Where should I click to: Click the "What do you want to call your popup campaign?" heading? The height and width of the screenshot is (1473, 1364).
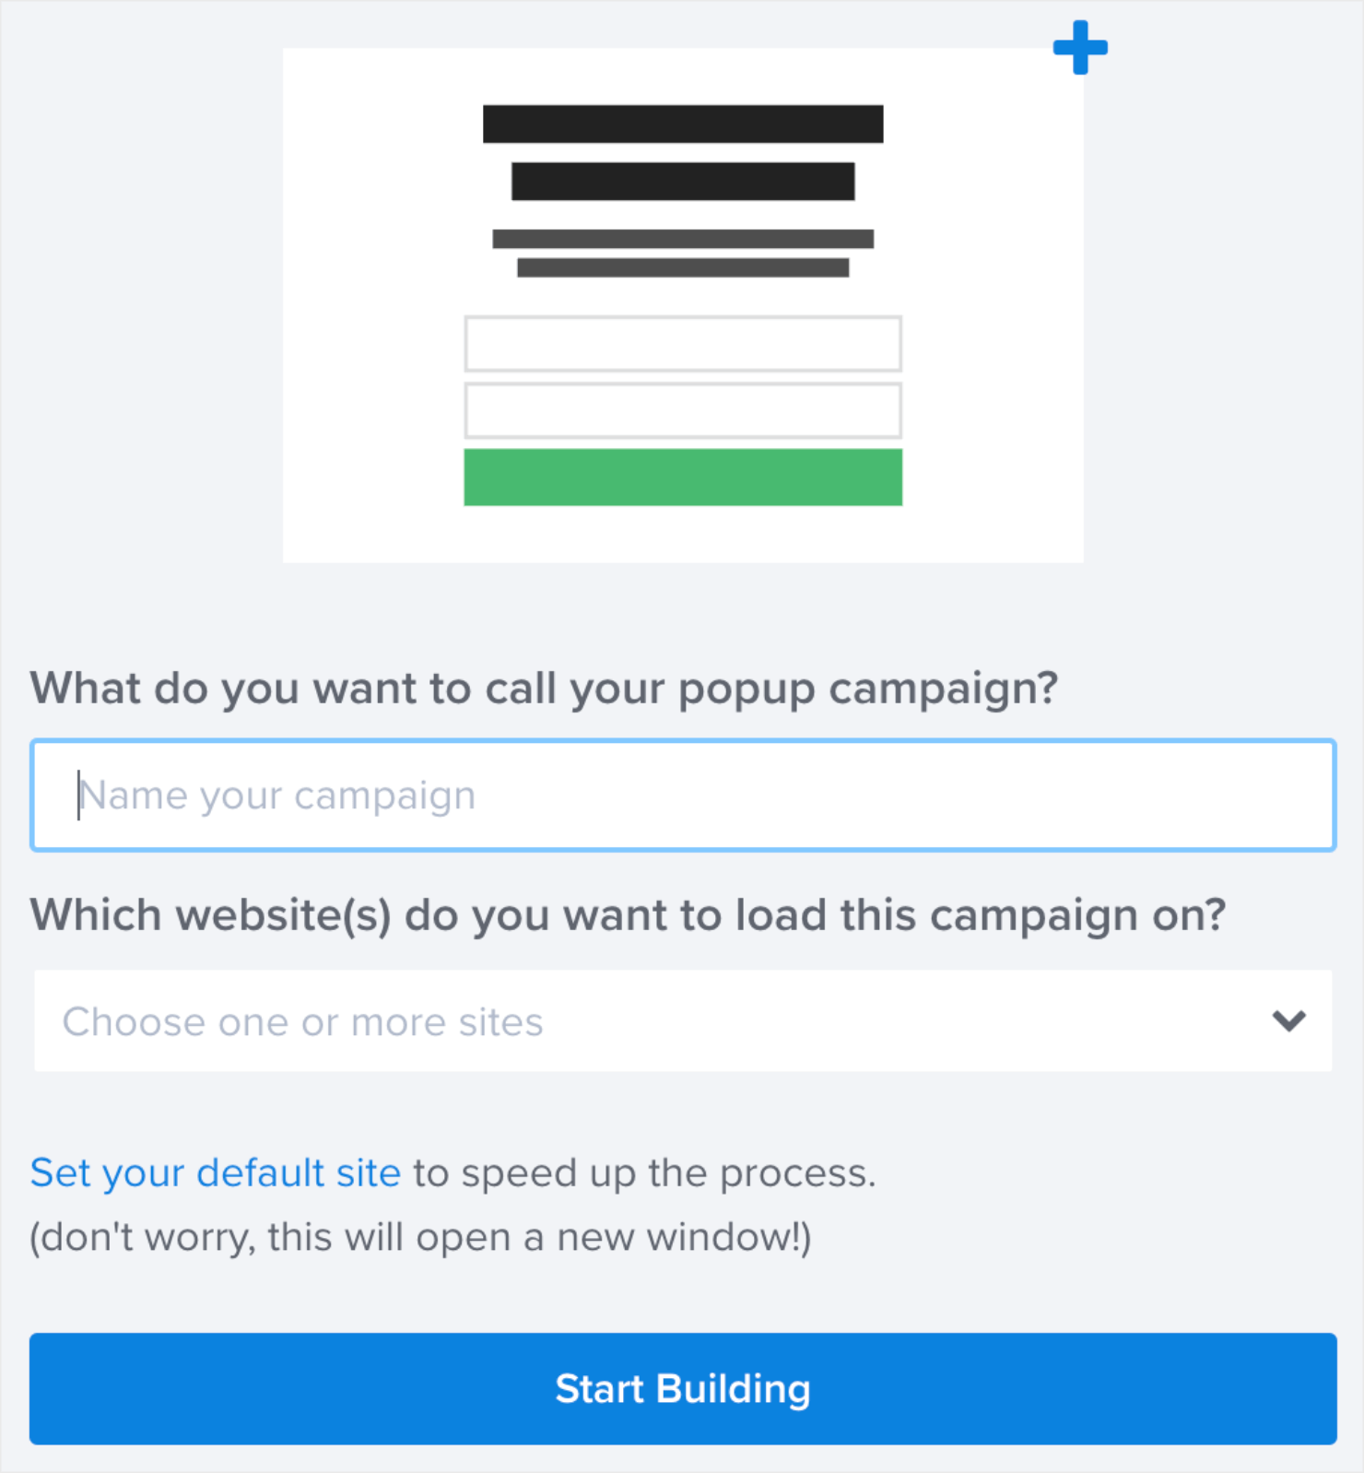[544, 689]
